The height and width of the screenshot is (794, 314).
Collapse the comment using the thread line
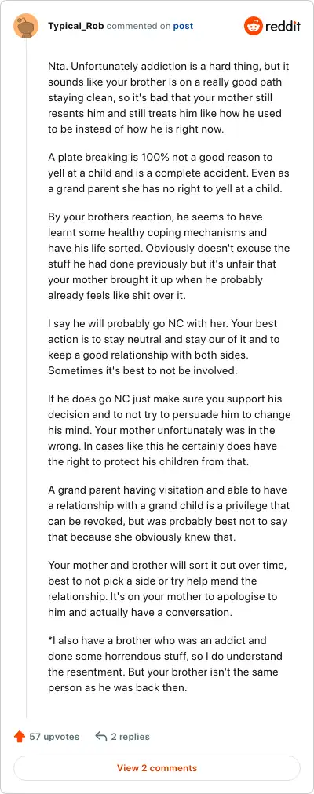[26, 377]
